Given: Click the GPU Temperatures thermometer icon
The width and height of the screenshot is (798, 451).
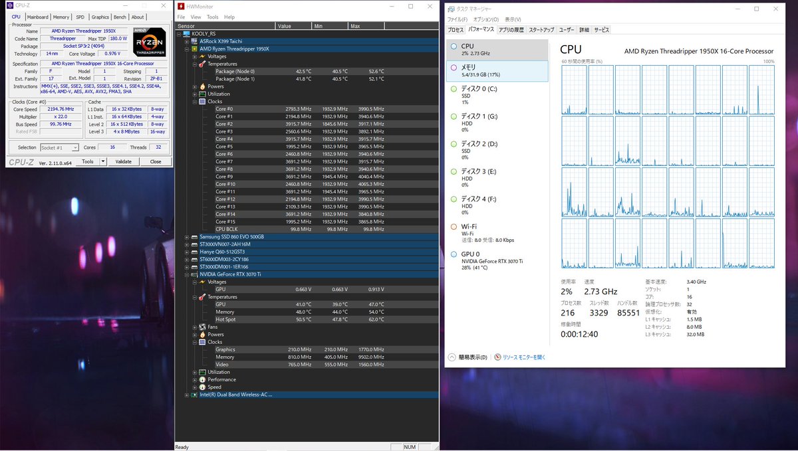Looking at the screenshot, I should [203, 297].
